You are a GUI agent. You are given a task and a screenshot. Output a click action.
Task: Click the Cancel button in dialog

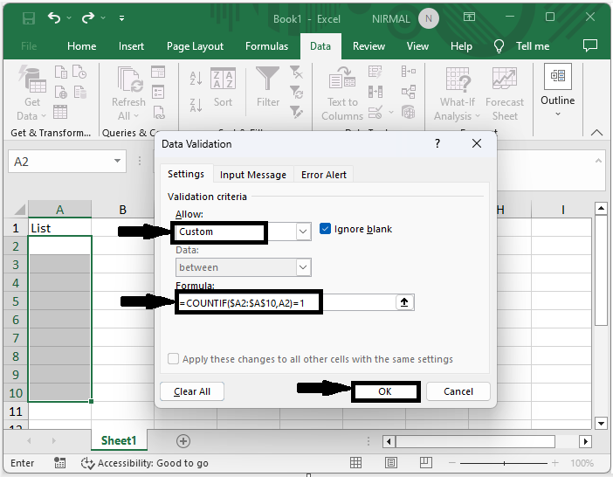point(458,391)
